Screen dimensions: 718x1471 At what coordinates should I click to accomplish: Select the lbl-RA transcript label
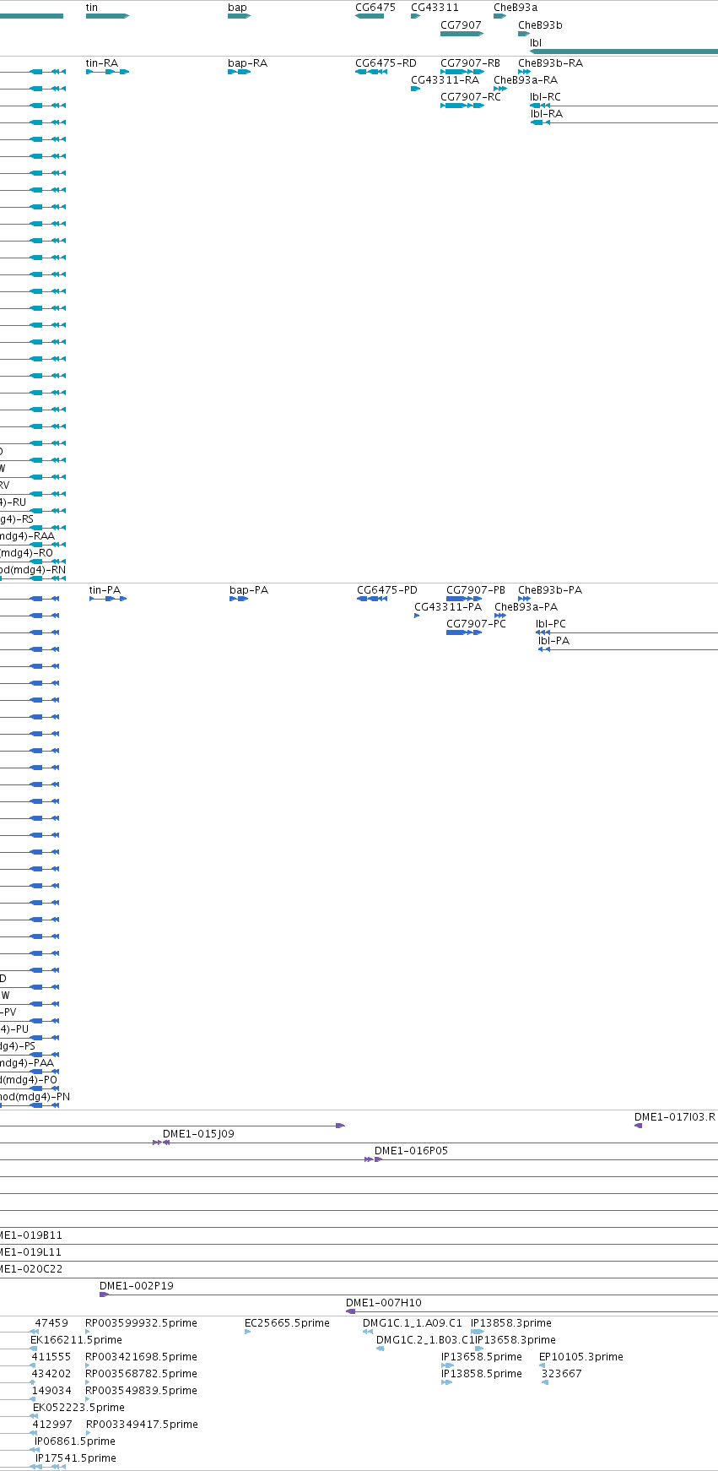(546, 114)
